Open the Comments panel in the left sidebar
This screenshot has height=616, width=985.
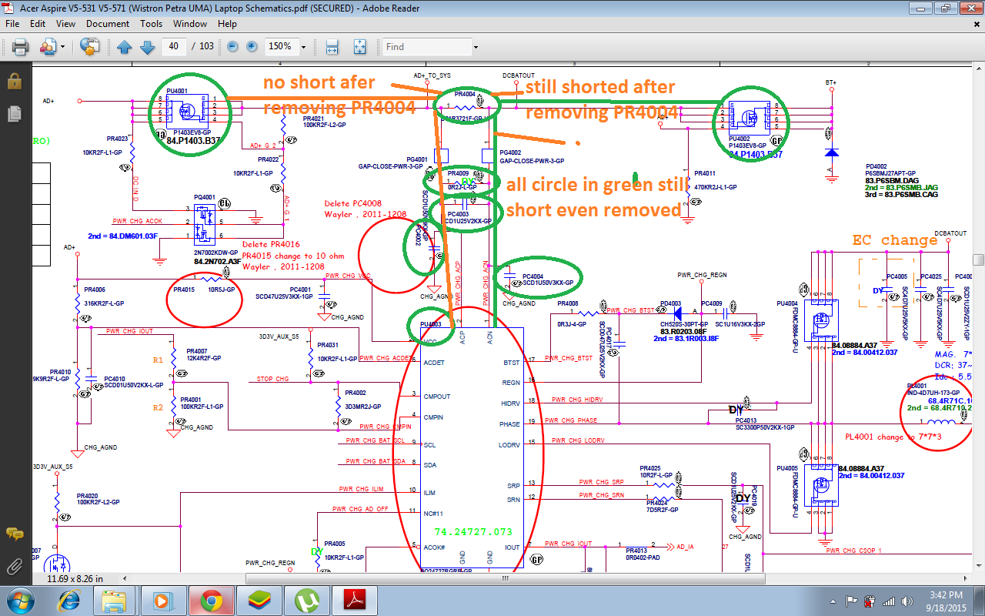click(x=14, y=534)
